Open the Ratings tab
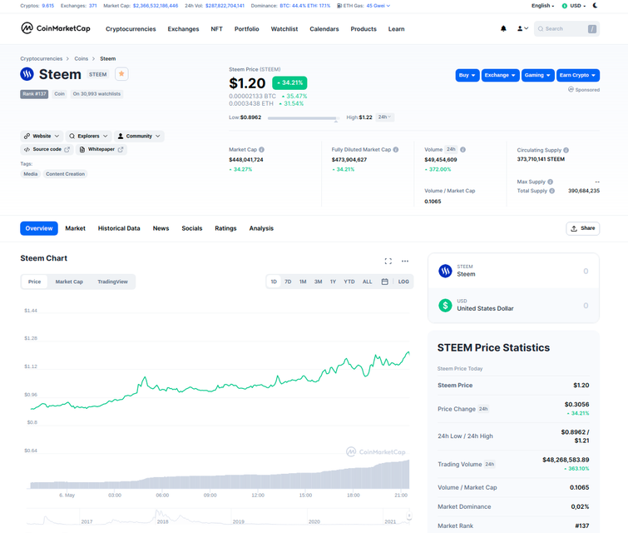The width and height of the screenshot is (628, 533). 225,228
